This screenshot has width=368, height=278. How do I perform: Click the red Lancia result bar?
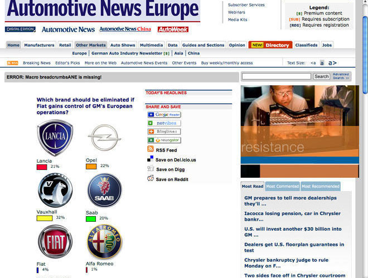pos(42,167)
